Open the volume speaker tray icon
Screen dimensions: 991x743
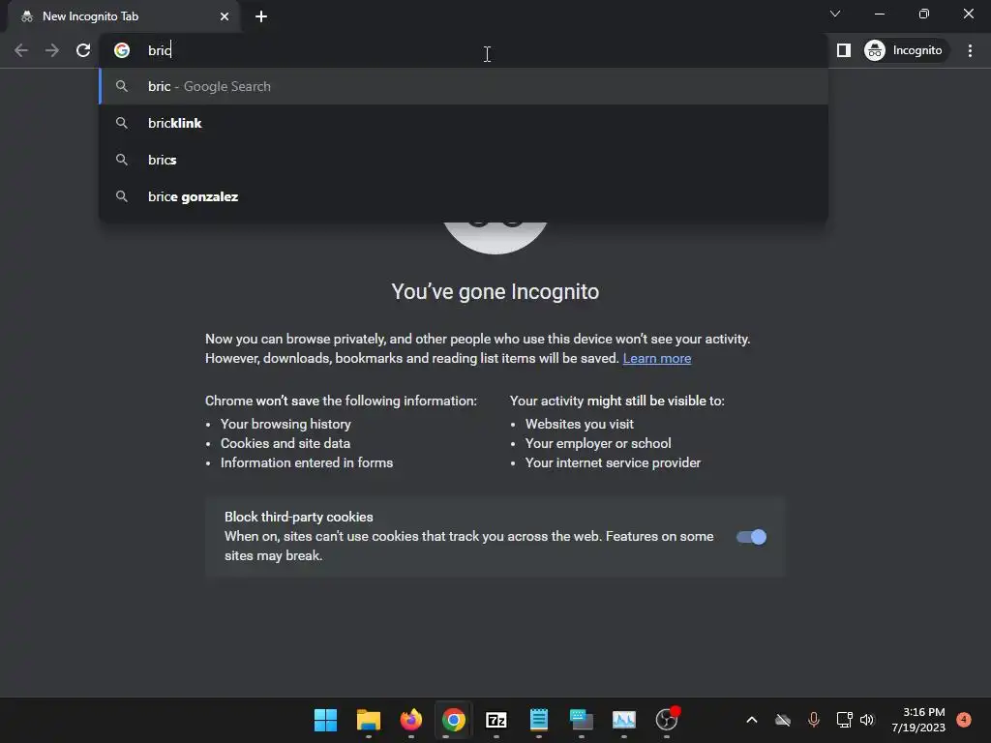pos(867,720)
